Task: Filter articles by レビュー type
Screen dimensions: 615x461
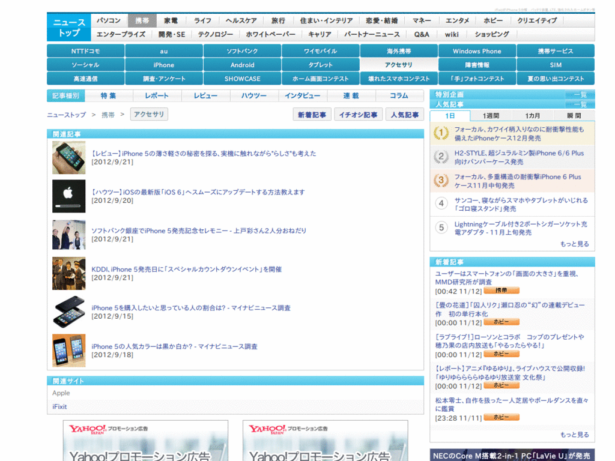Action: coord(205,95)
